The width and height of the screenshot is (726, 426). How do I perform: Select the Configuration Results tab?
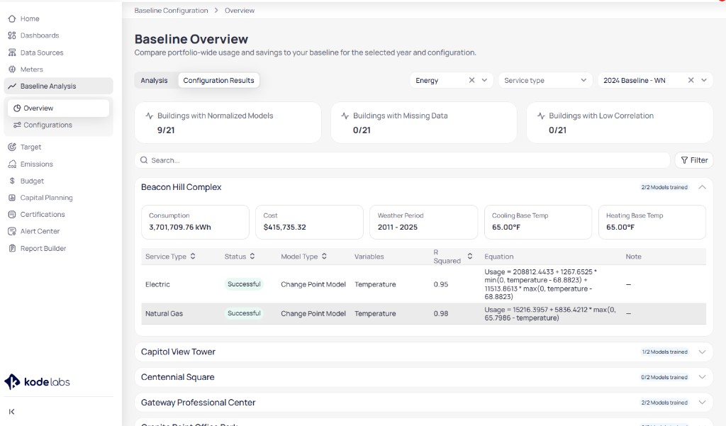click(x=218, y=81)
